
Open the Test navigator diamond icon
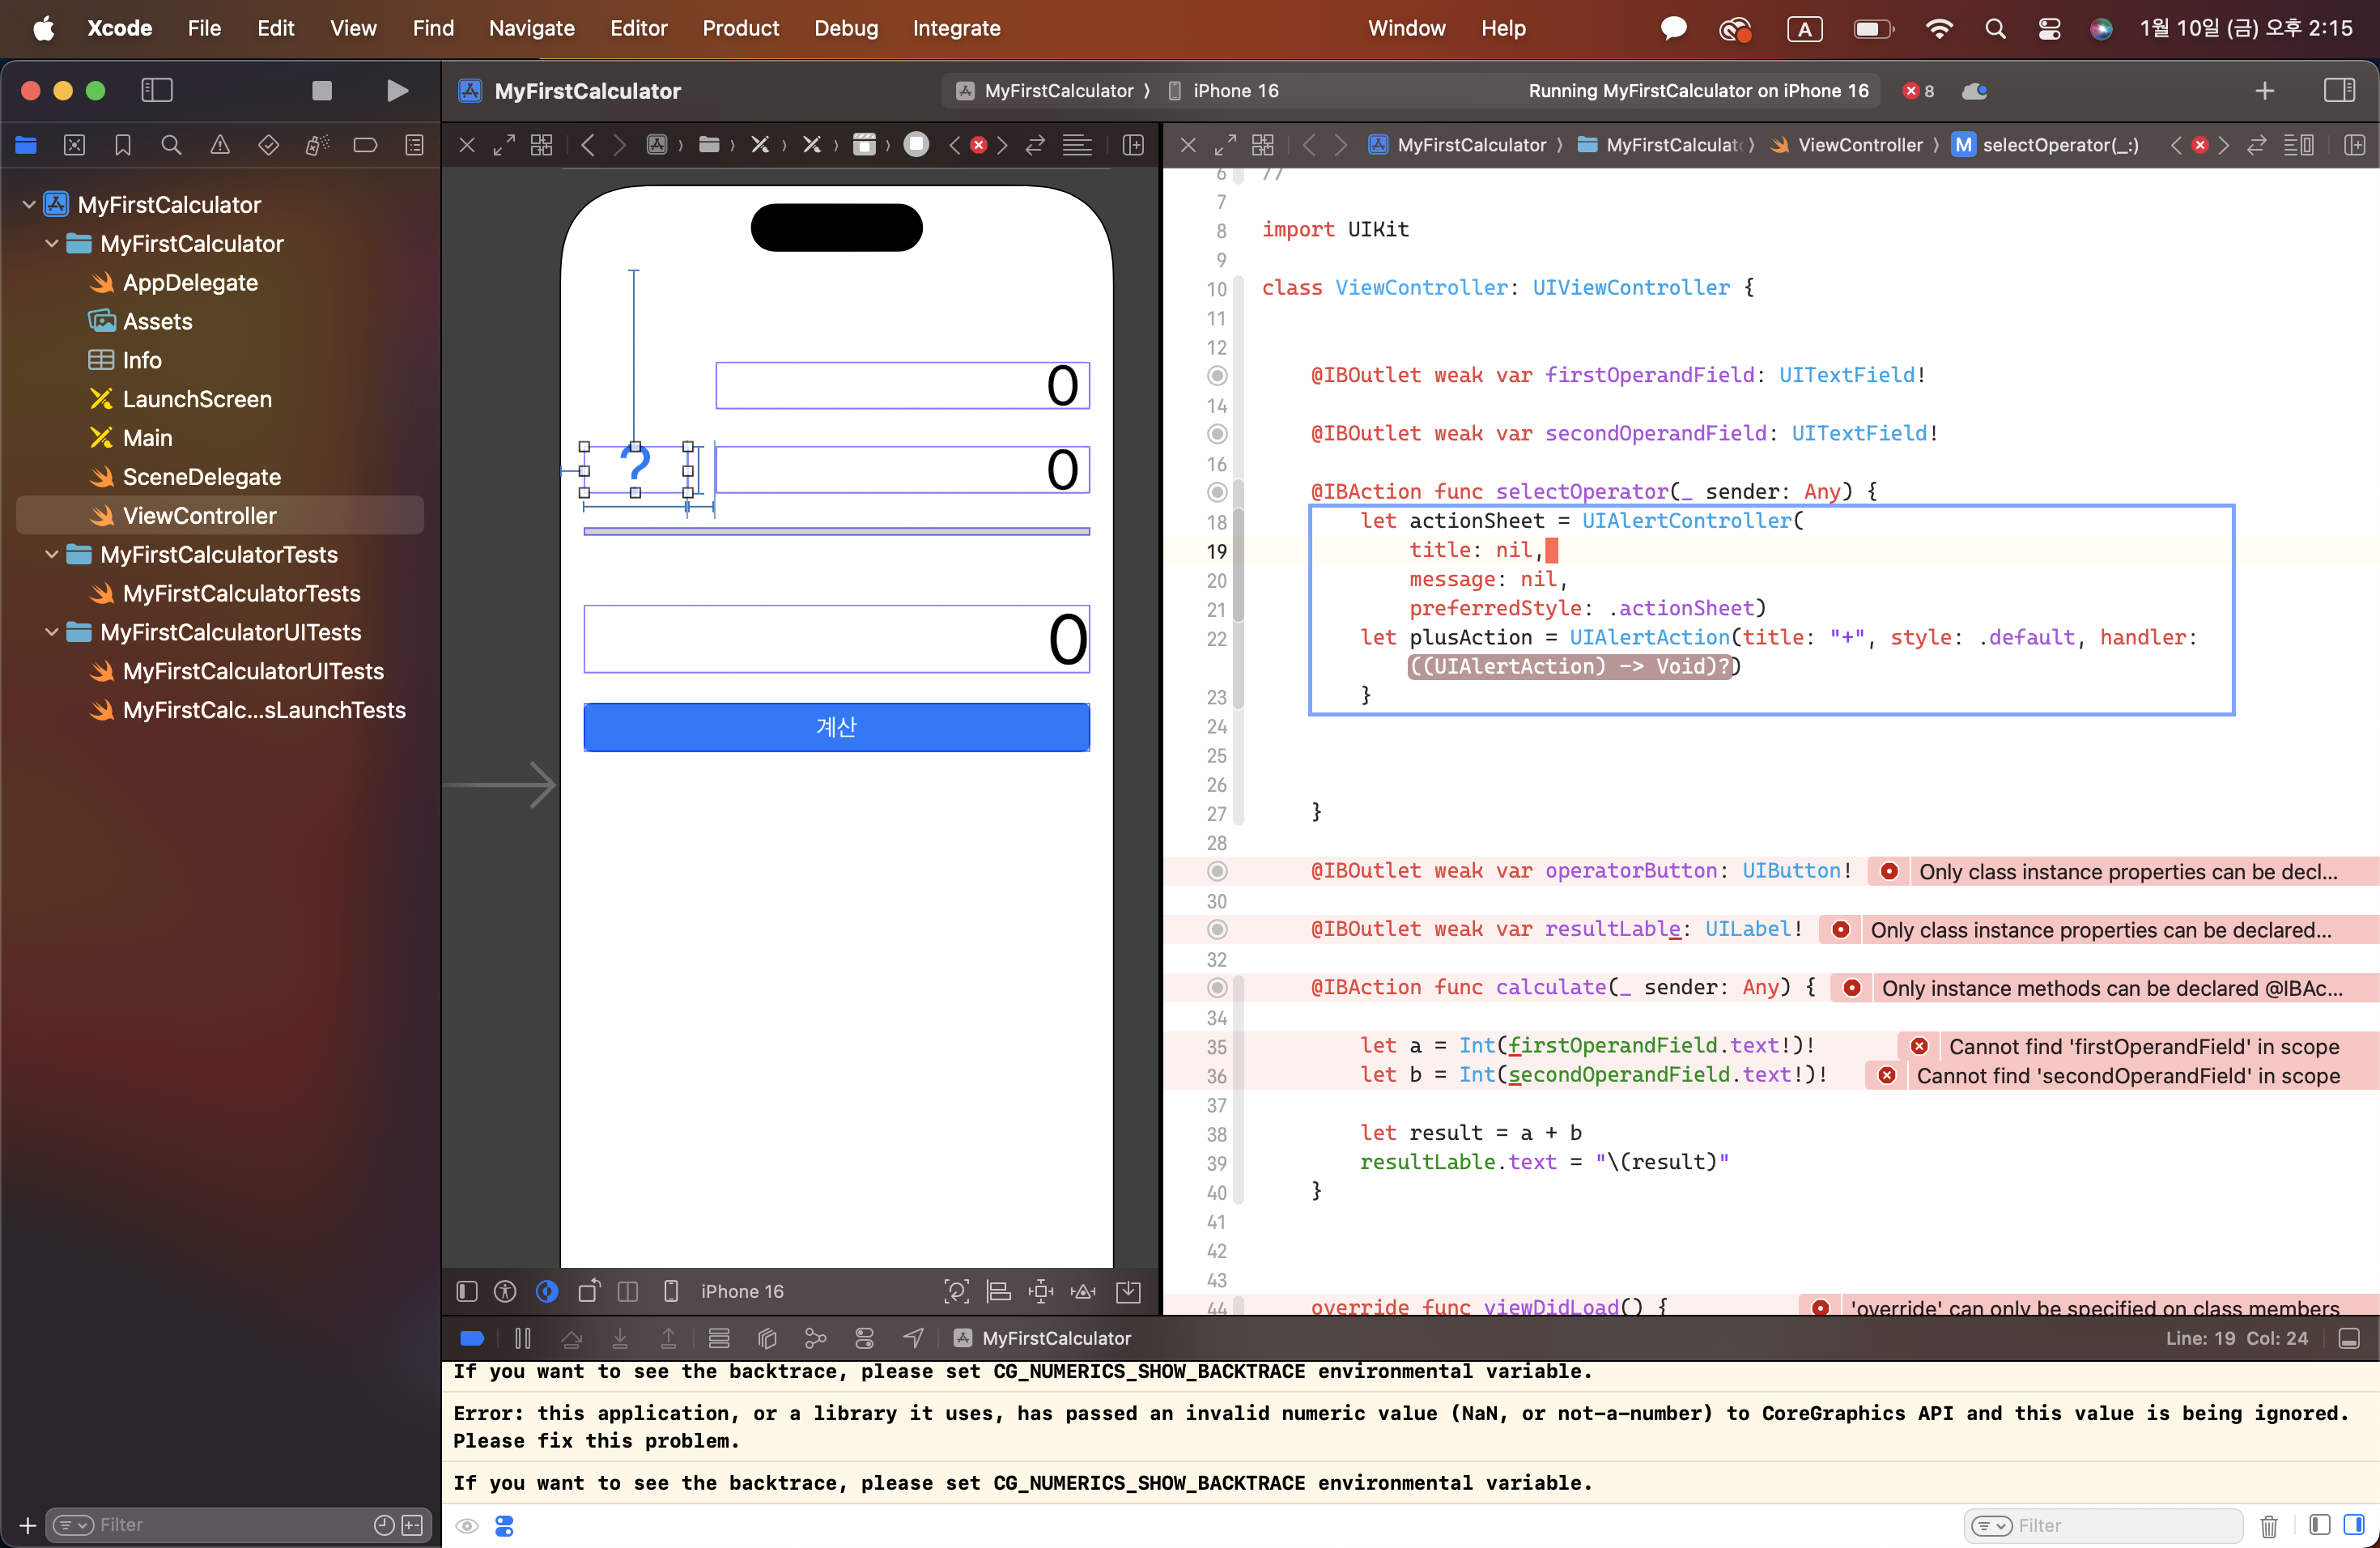[x=268, y=146]
